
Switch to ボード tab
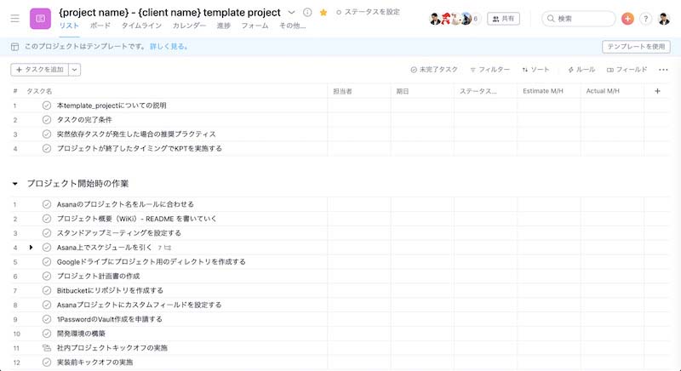(x=100, y=26)
